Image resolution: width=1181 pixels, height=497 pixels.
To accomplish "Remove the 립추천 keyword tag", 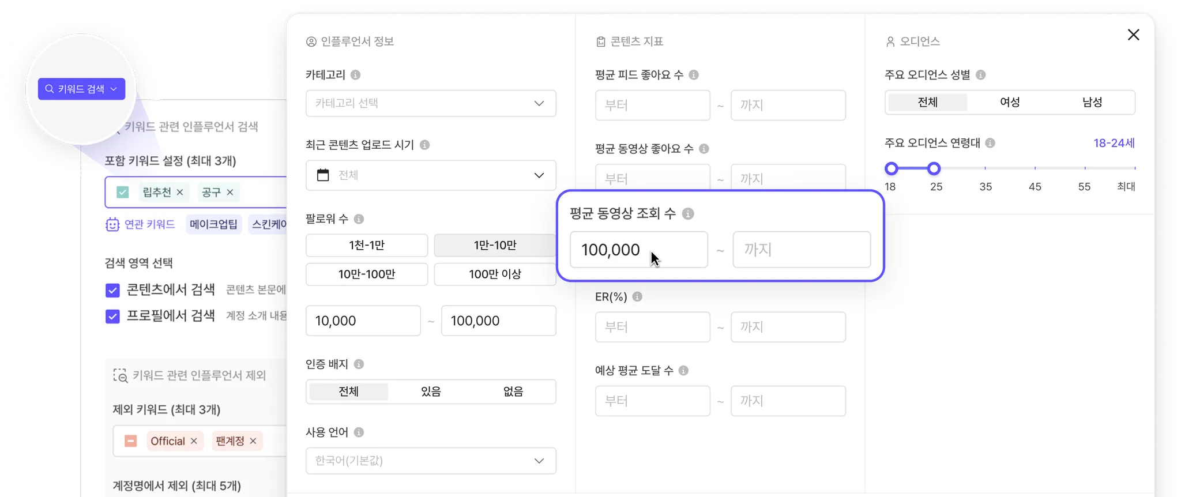I will [x=180, y=193].
